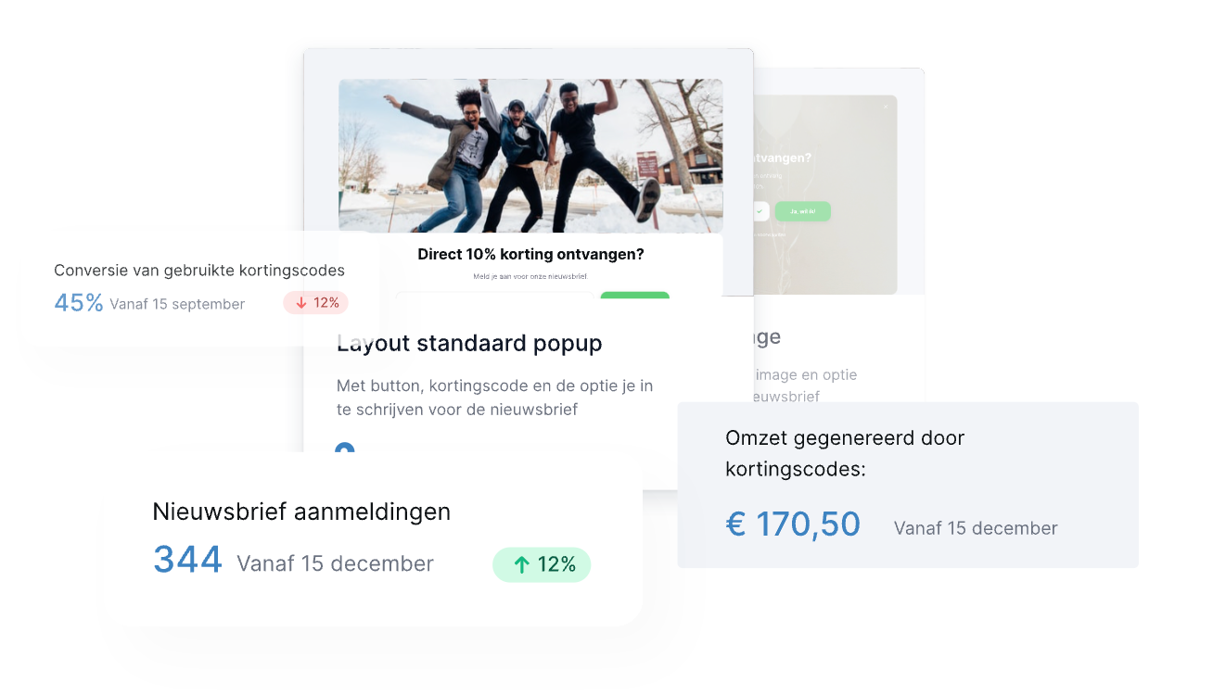
Task: Click the € 170,50 revenue amount
Action: 793,524
